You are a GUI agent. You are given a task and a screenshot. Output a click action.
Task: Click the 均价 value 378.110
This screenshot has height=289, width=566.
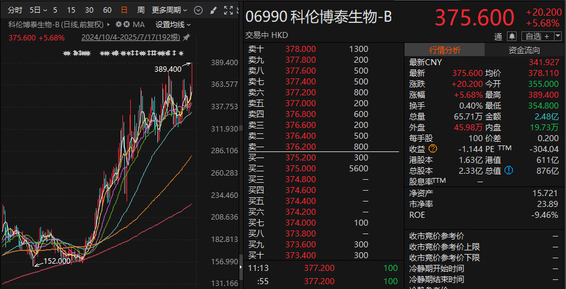point(544,74)
